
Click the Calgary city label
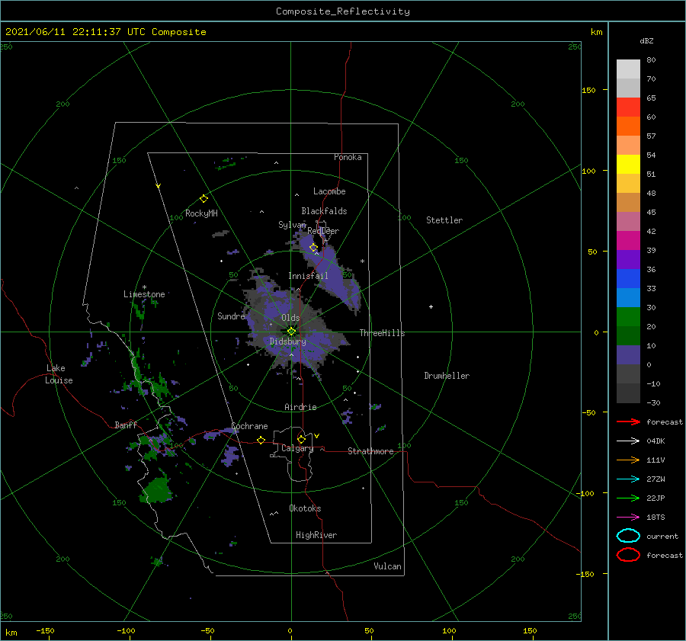[297, 448]
